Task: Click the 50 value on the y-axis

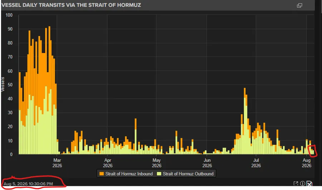Action: pyautogui.click(x=10, y=85)
